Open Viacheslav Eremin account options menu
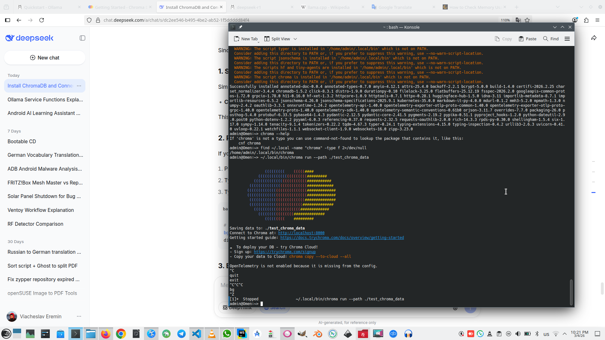 [79, 316]
